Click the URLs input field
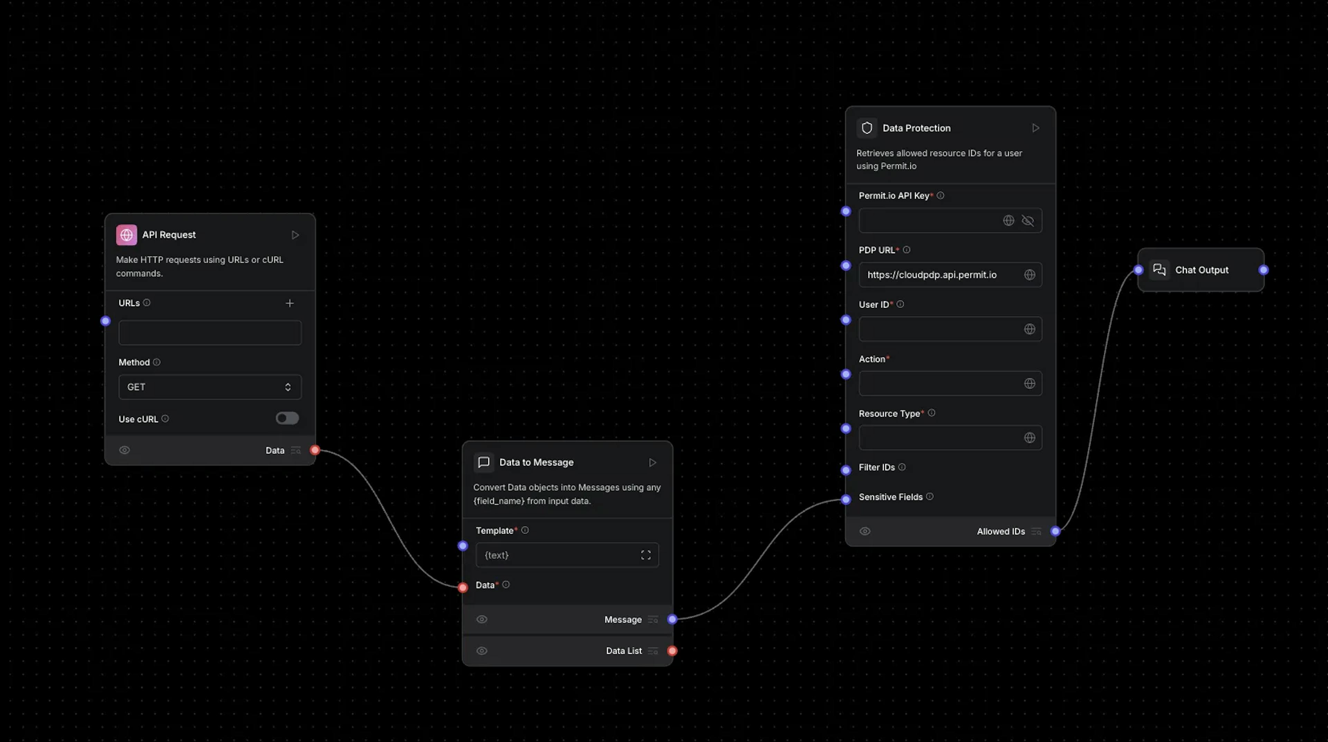This screenshot has height=742, width=1328. (210, 333)
